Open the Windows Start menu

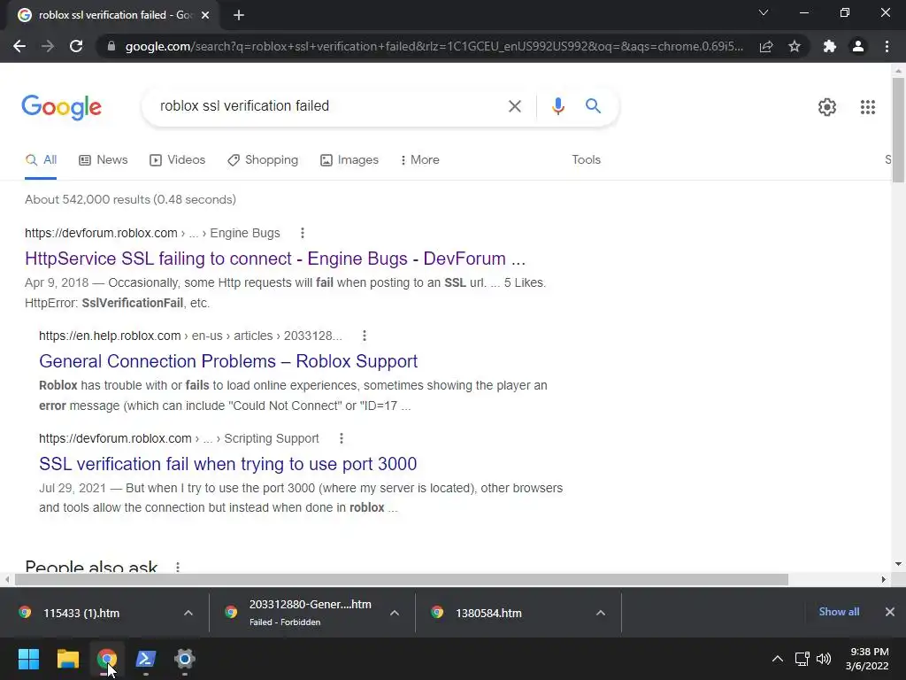coord(28,659)
